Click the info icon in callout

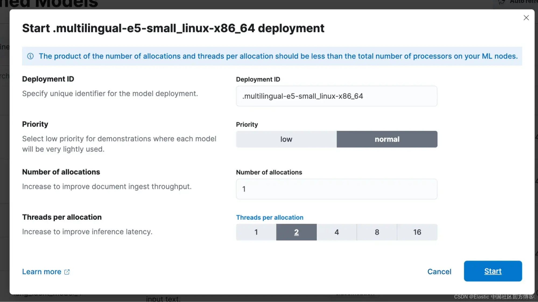[30, 56]
